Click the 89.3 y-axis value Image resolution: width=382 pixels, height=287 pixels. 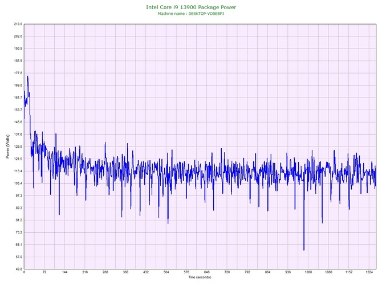pyautogui.click(x=19, y=208)
